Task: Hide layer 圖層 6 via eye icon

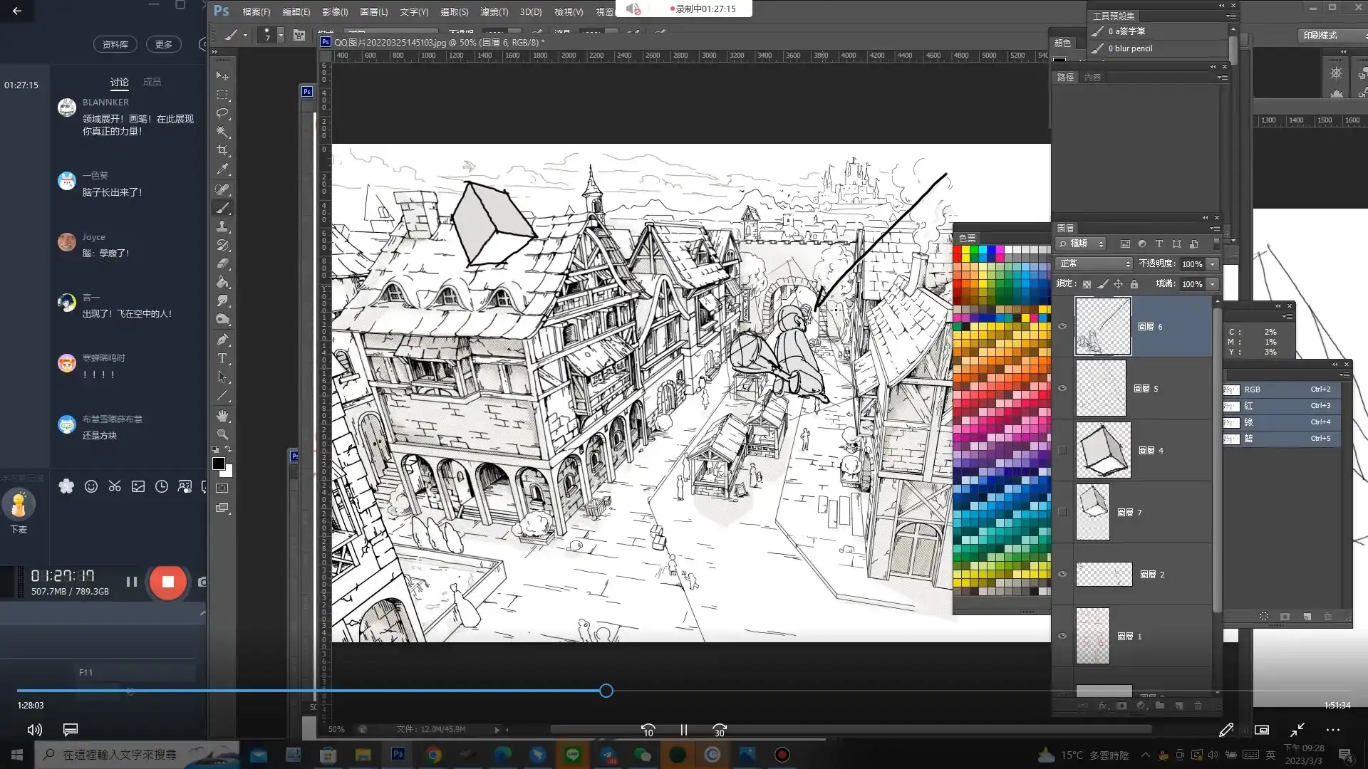Action: click(1062, 326)
